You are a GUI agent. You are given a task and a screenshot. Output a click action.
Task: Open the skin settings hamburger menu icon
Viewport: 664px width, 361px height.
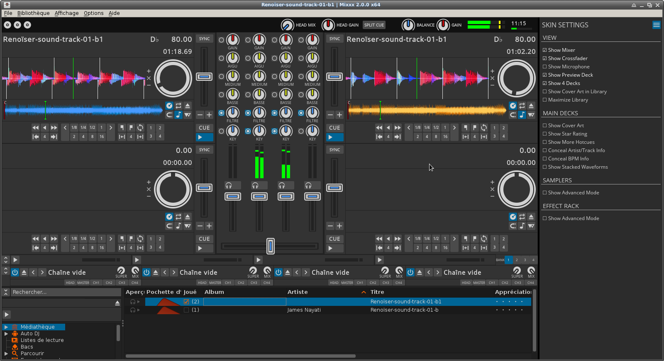pyautogui.click(x=656, y=25)
